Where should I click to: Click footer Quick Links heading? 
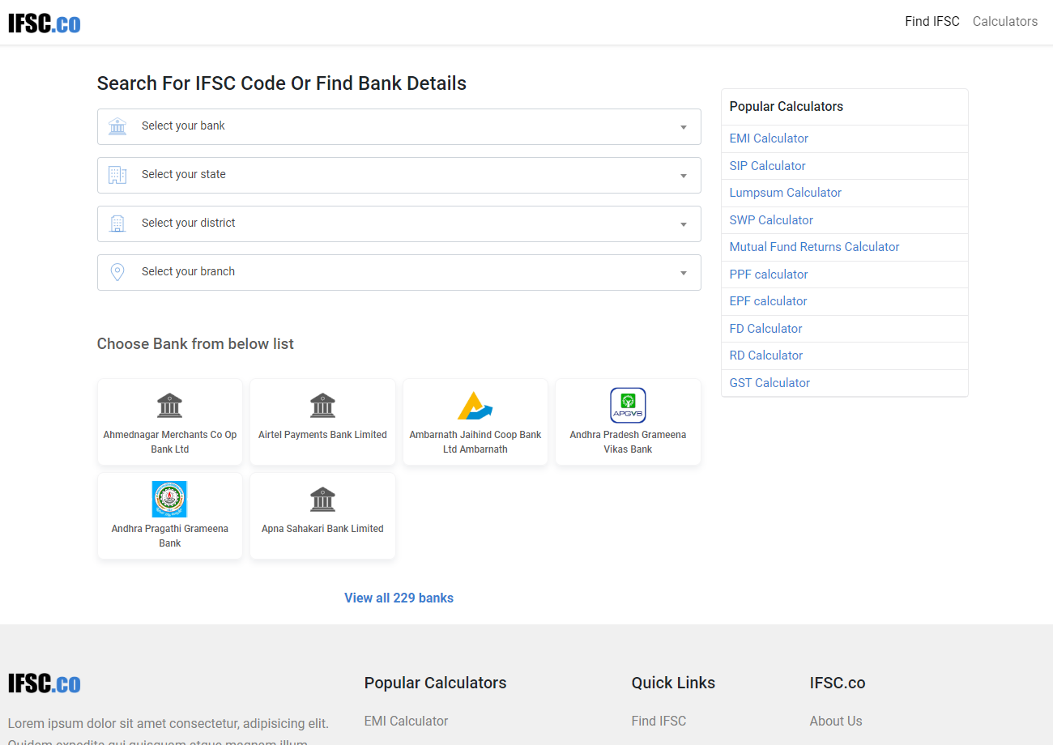click(673, 683)
